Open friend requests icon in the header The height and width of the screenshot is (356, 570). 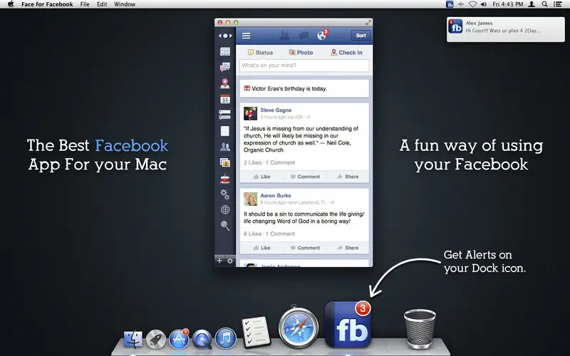pos(284,36)
